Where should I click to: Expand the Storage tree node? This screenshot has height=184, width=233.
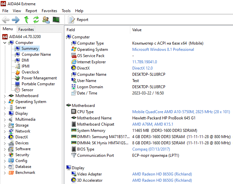point(5,126)
